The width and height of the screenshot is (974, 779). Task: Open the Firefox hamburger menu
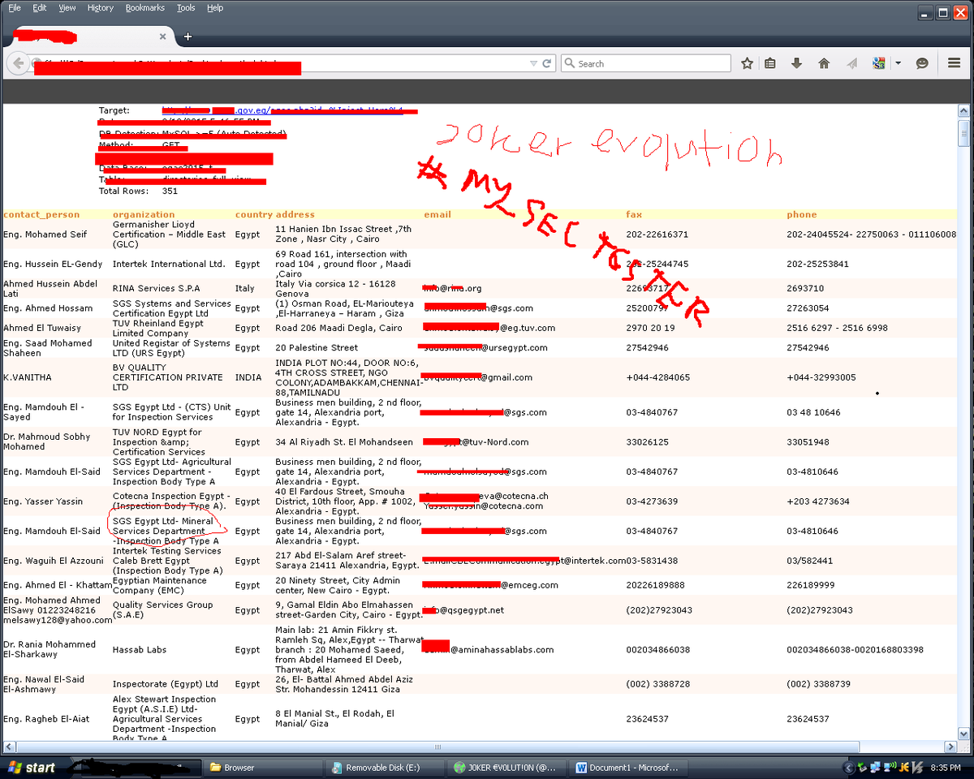coord(954,63)
